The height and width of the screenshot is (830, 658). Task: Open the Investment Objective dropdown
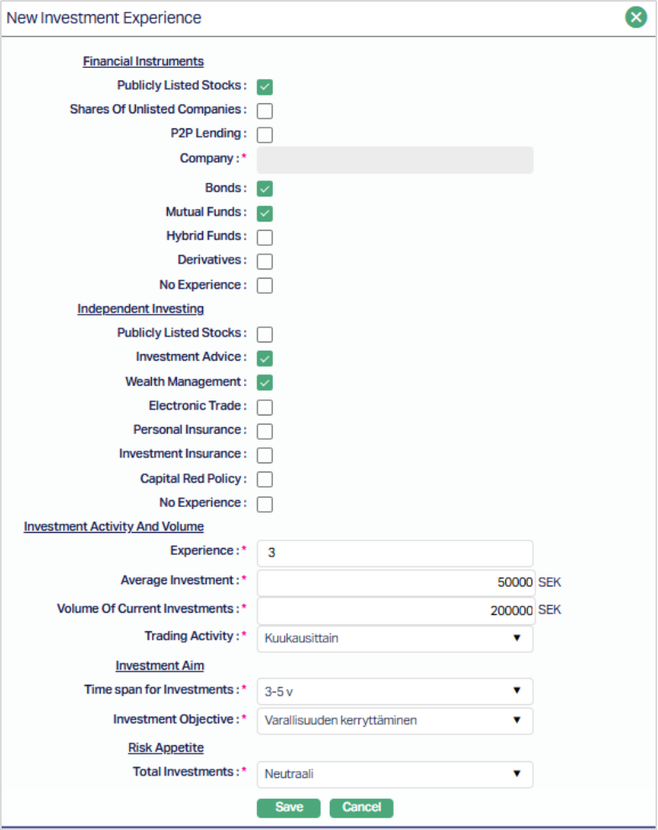click(x=394, y=721)
